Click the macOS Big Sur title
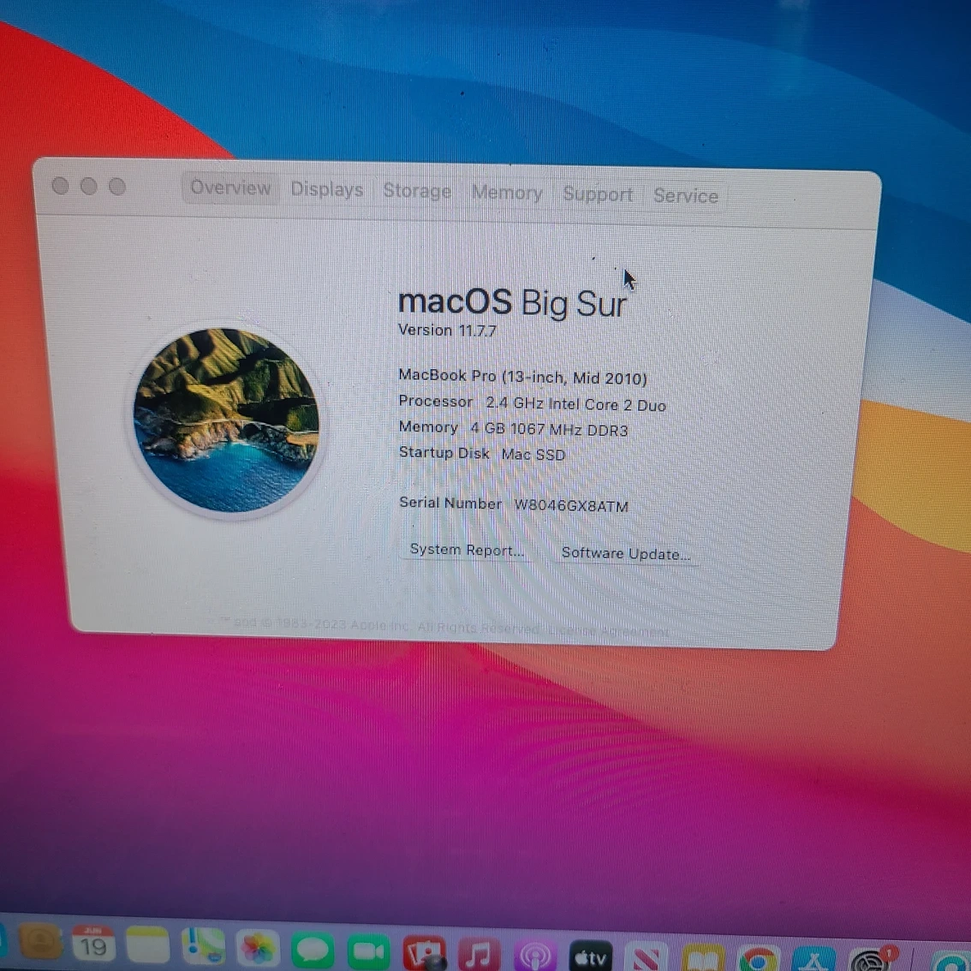 (x=513, y=303)
